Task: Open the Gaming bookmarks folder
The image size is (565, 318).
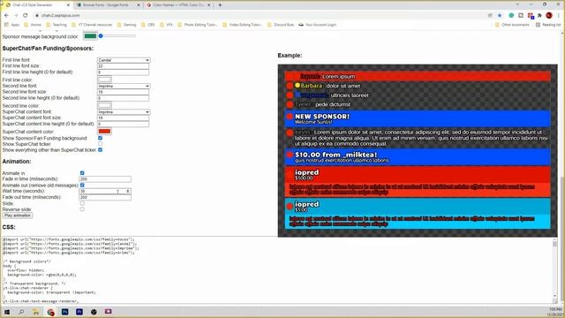Action: (x=126, y=25)
